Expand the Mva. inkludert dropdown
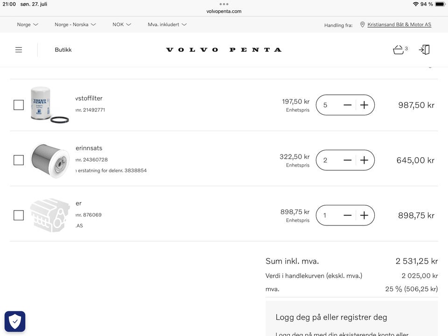 click(167, 24)
